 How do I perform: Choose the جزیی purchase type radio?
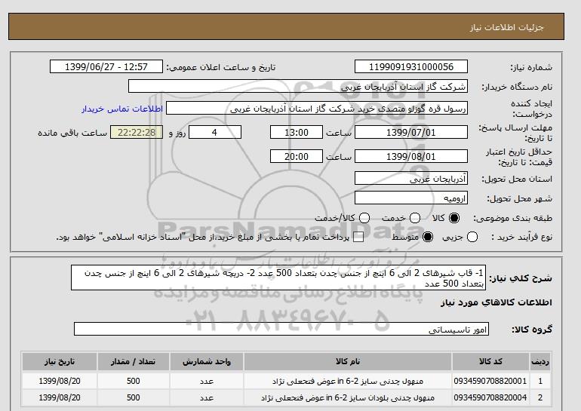(472, 237)
